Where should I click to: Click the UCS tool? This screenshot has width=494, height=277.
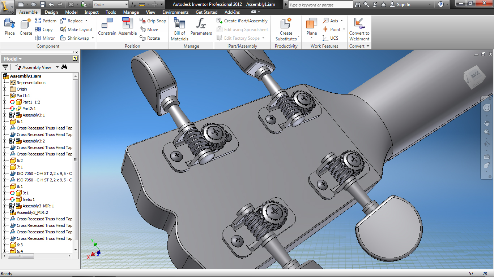pos(331,38)
